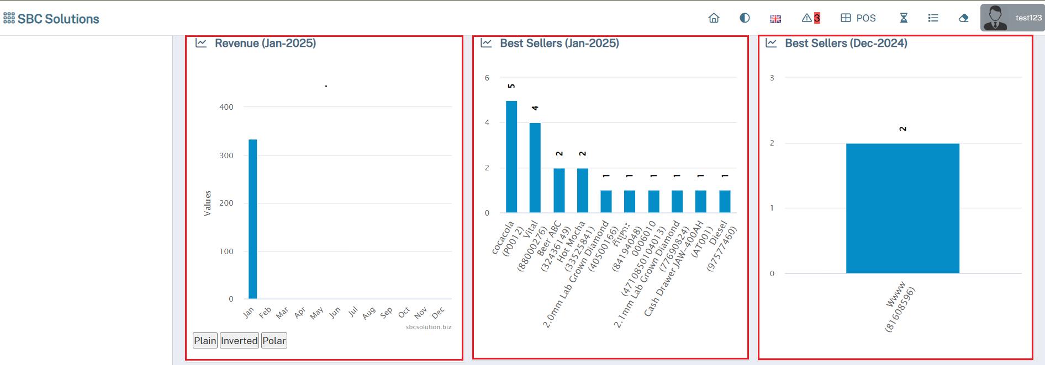Click the eraser icon
1045x365 pixels.
(x=963, y=18)
